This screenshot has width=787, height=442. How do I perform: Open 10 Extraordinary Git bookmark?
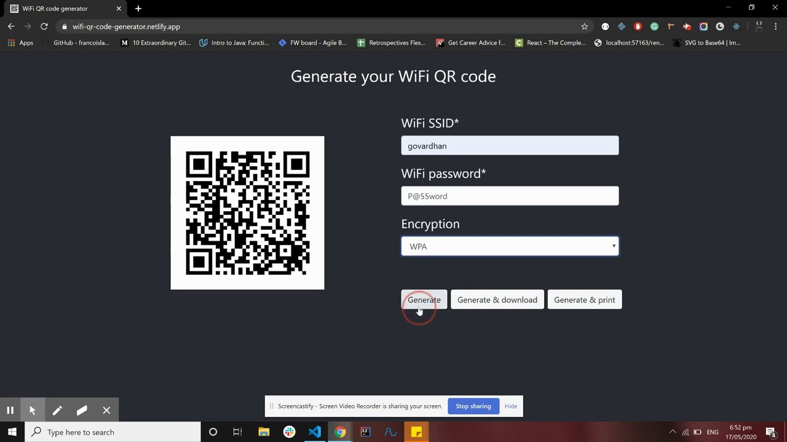tap(156, 42)
